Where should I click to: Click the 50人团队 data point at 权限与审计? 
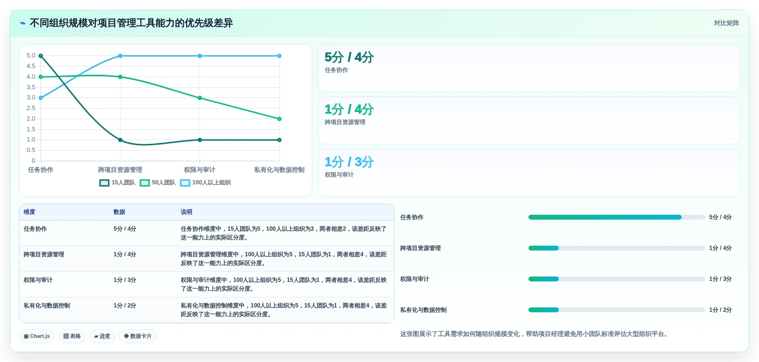(200, 98)
